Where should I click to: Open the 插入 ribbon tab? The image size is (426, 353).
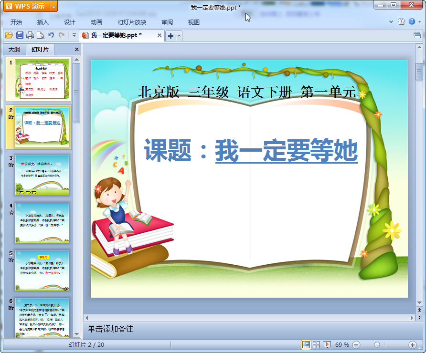click(43, 22)
